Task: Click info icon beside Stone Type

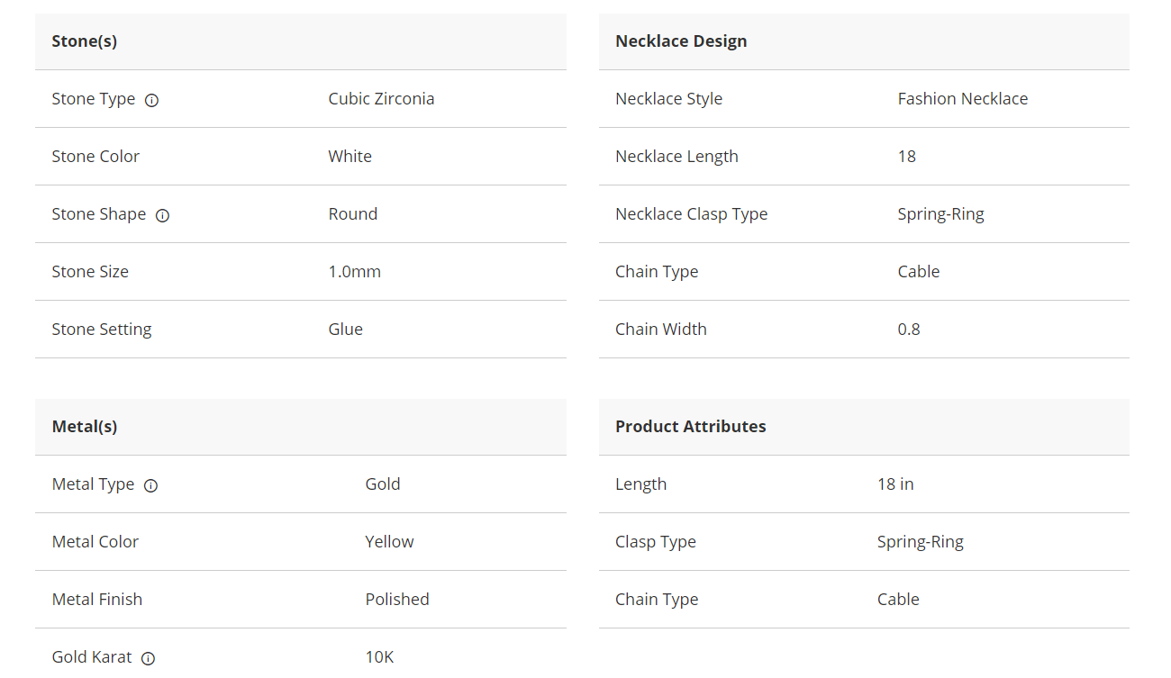Action: [151, 100]
